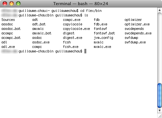The width and height of the screenshot is (162, 118).
Task: Click the jvm.config file name
Action: click(103, 38)
